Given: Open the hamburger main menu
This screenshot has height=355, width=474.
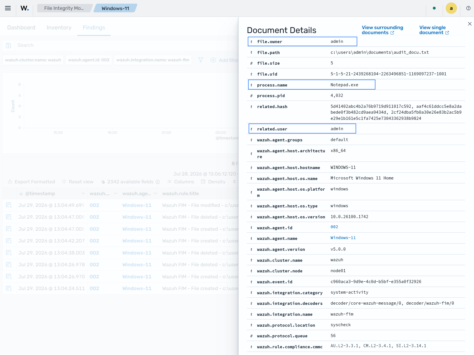Looking at the screenshot, I should coord(8,8).
